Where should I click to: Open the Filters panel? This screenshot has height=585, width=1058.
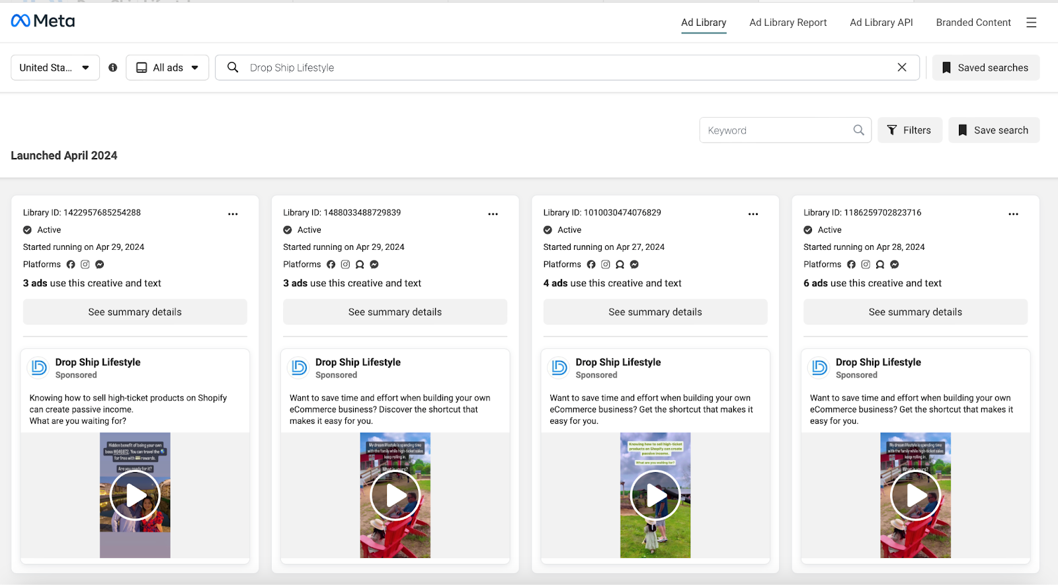click(x=910, y=130)
